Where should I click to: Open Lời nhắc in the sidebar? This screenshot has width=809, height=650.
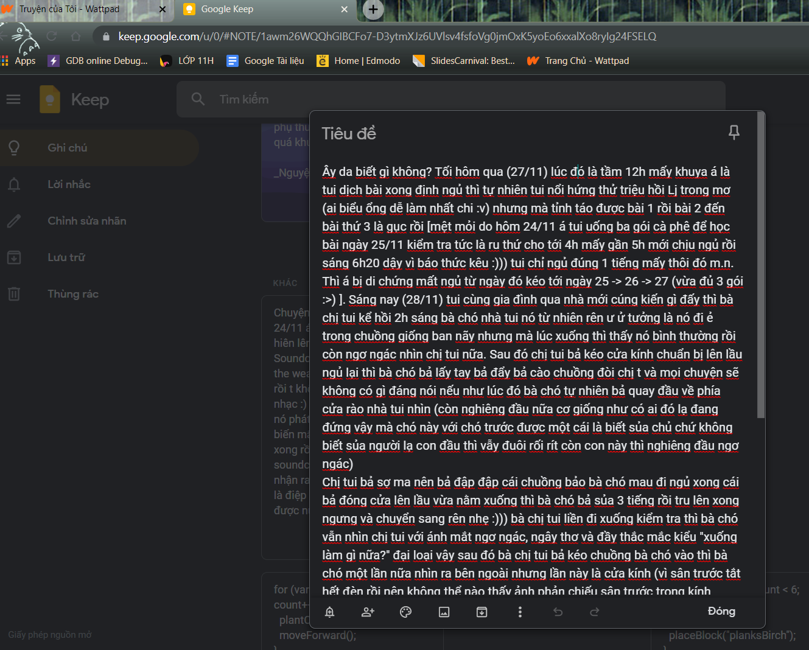(69, 184)
